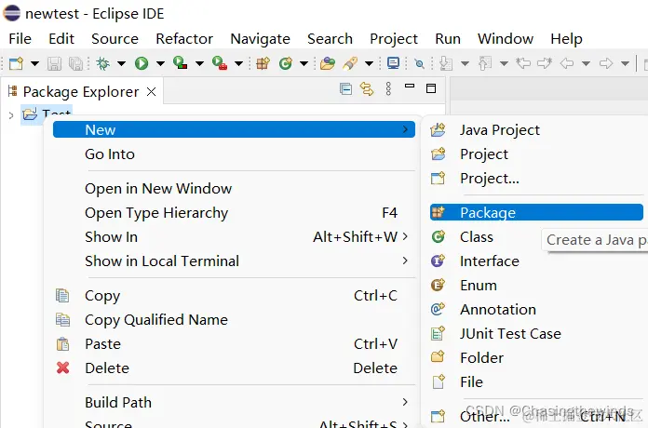
Task: Click the Run External Tools toolbox icon
Action: [220, 63]
